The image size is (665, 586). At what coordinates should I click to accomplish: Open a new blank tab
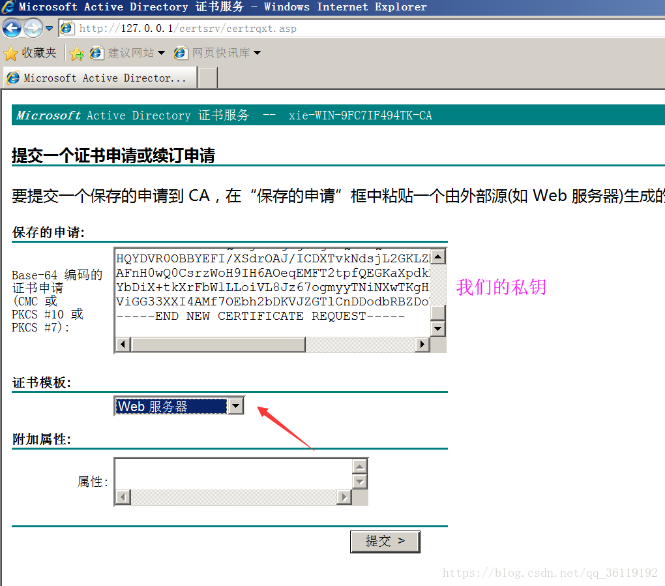click(208, 78)
